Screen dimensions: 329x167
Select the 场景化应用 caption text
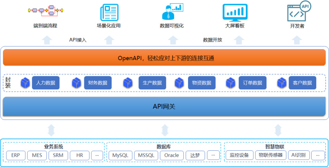pyautogui.click(x=109, y=26)
